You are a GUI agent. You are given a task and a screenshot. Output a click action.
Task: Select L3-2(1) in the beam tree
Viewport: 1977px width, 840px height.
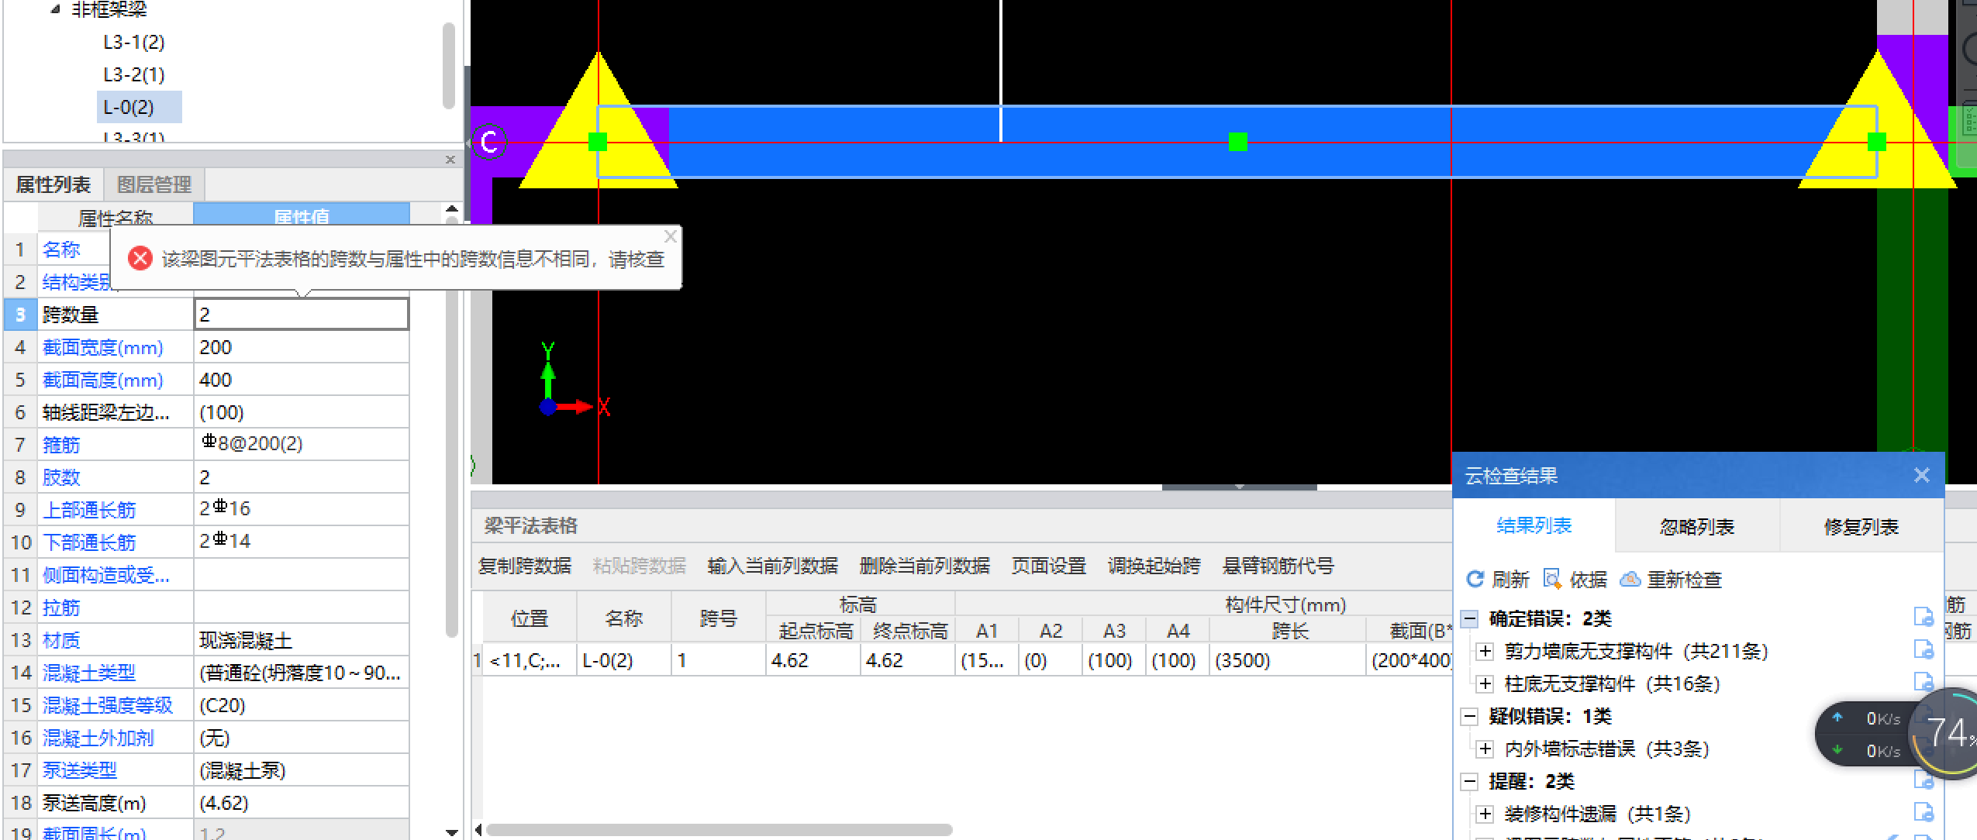(134, 74)
